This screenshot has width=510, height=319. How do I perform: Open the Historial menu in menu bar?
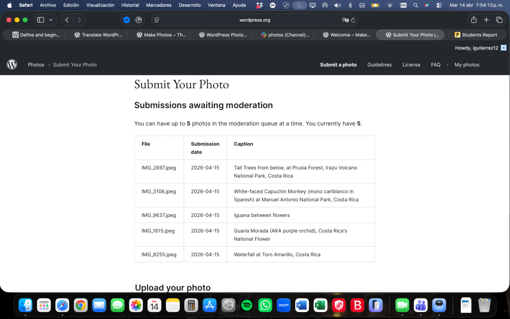click(x=130, y=5)
